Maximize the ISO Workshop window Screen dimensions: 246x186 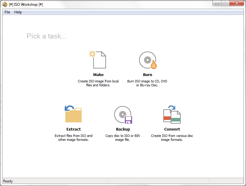pos(225,3)
